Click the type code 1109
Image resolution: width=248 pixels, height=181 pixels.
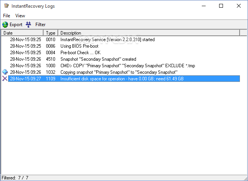point(50,78)
